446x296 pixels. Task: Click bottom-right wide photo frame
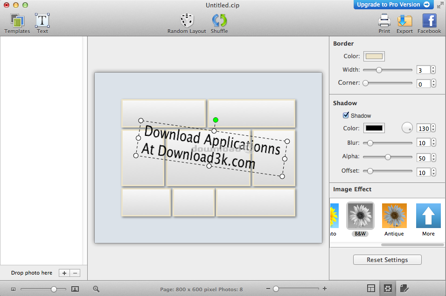pos(256,202)
